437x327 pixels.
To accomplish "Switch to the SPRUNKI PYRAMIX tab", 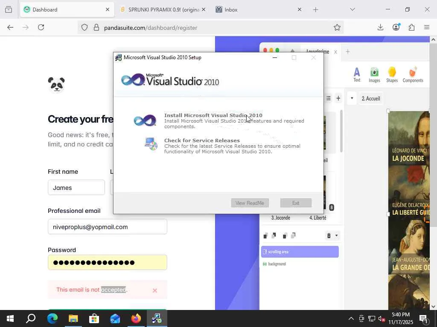I will pyautogui.click(x=163, y=9).
